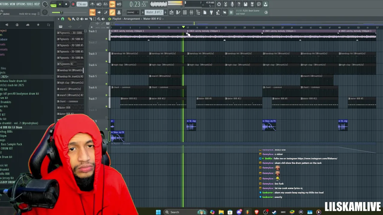Open the Water 808 #12 breadcrumb menu
Viewport: 383px width, 215px height.
(x=152, y=19)
